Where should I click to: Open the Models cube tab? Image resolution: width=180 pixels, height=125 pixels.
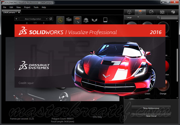tap(129, 12)
